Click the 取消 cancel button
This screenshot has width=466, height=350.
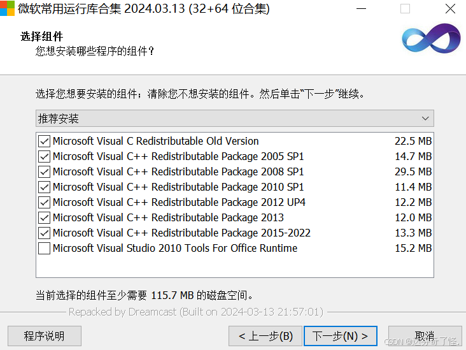(x=425, y=336)
